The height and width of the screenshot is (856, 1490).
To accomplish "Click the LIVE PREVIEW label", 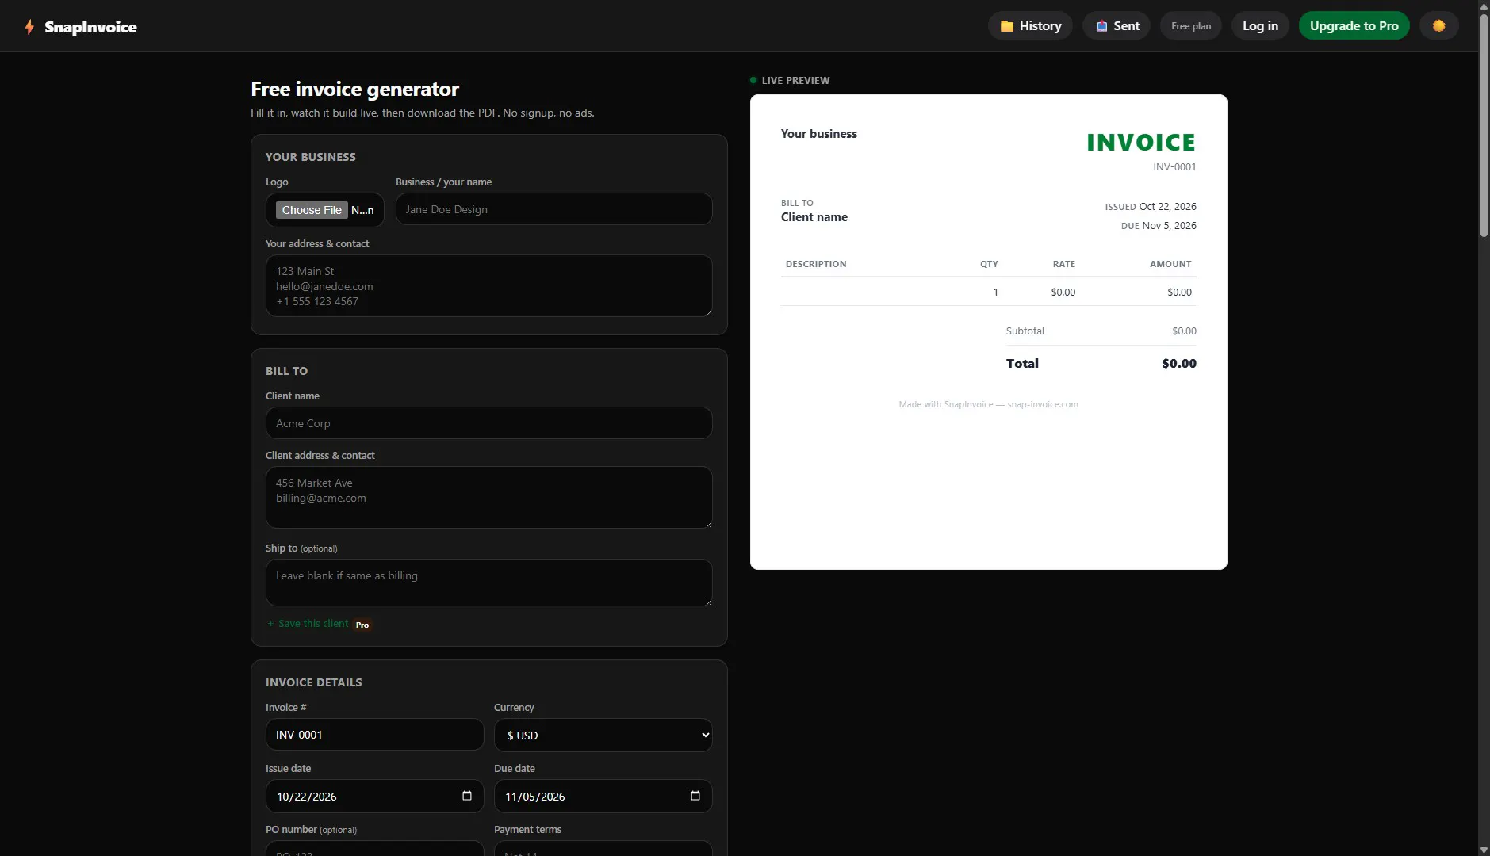I will pos(795,81).
